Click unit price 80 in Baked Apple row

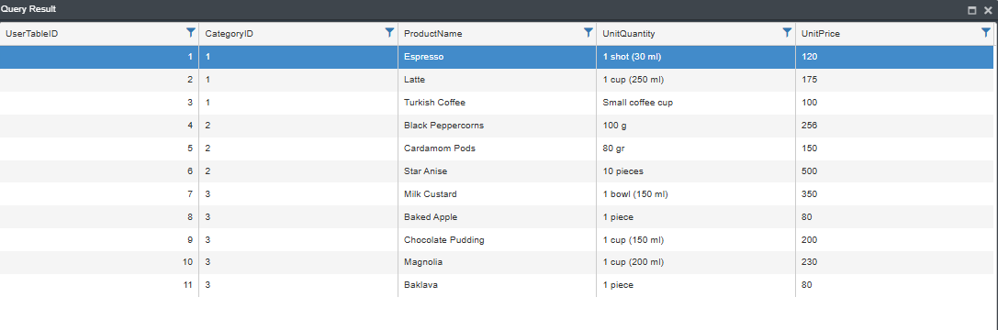894,217
